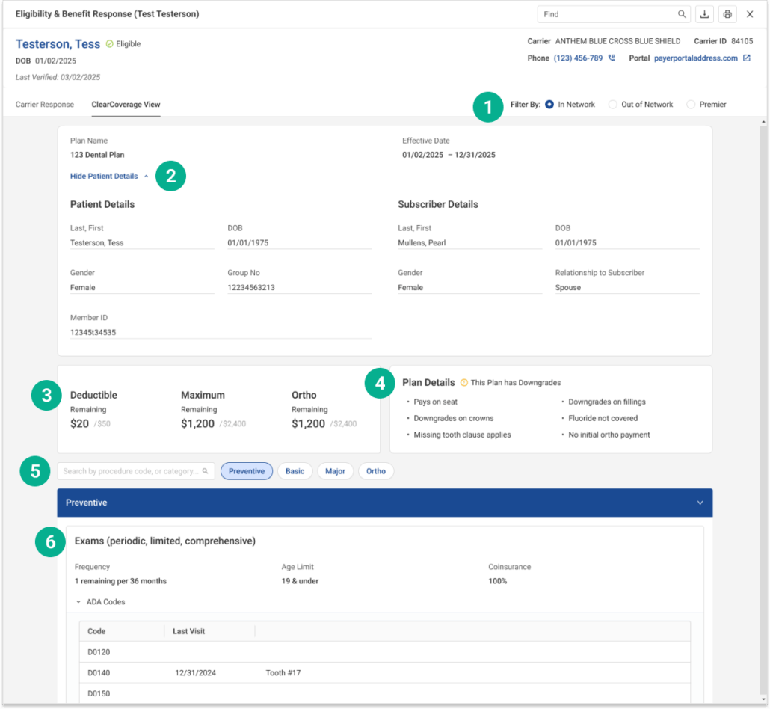Collapse the Preventive section chevron
The image size is (770, 709).
700,503
